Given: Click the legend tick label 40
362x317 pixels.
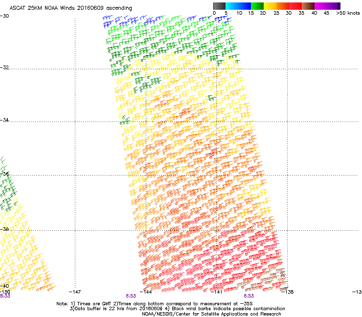Looking at the screenshot, I should click(314, 13).
